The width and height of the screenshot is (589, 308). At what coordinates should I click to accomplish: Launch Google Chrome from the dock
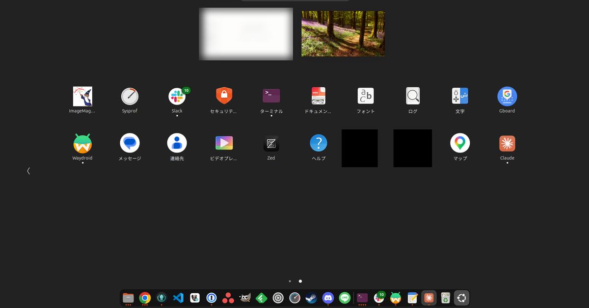145,298
